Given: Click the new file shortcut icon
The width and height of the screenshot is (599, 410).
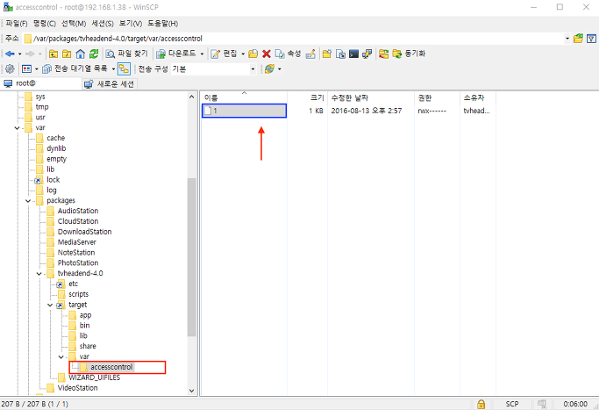Looking at the screenshot, I should click(x=340, y=54).
